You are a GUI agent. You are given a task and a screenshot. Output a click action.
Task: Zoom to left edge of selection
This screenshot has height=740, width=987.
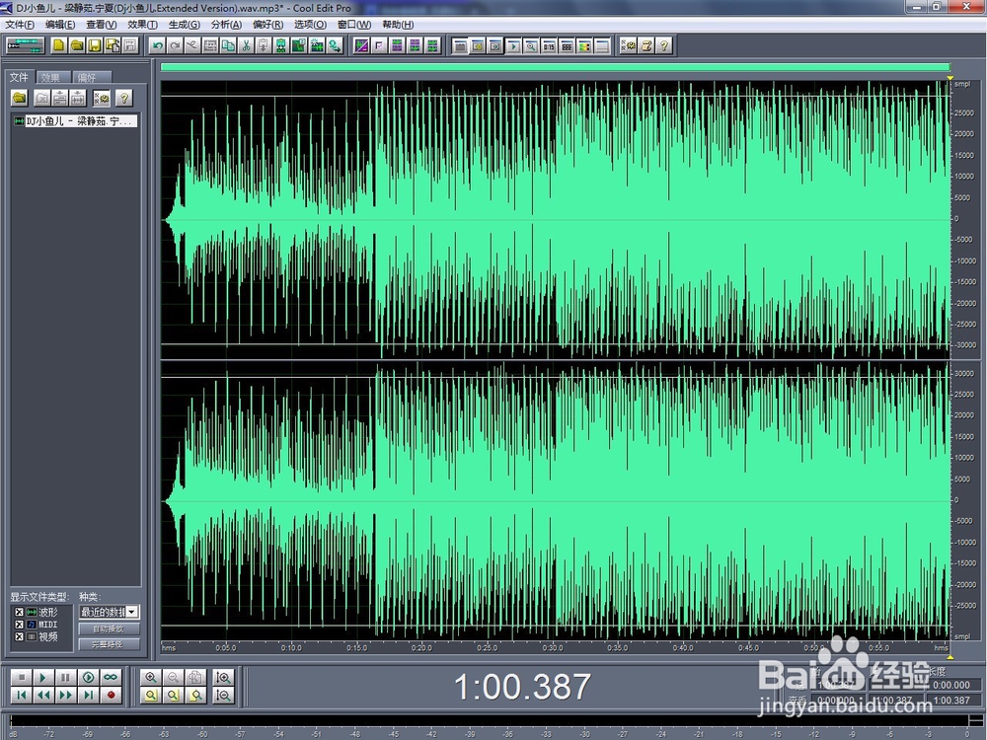click(173, 695)
